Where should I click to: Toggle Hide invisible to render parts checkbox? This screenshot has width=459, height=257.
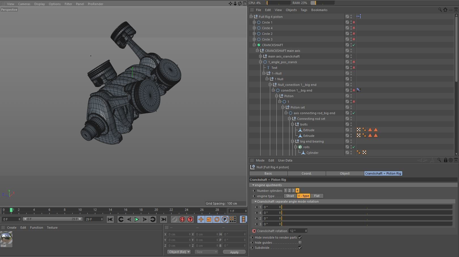(300, 237)
